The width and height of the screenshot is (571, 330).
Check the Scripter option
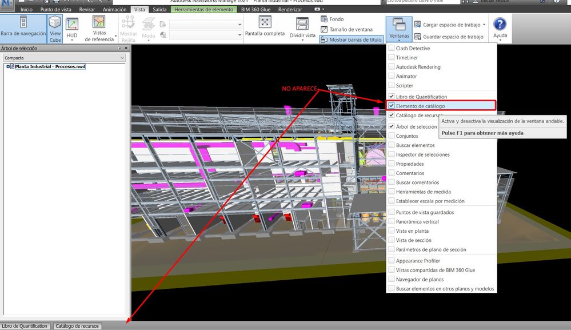tap(392, 85)
